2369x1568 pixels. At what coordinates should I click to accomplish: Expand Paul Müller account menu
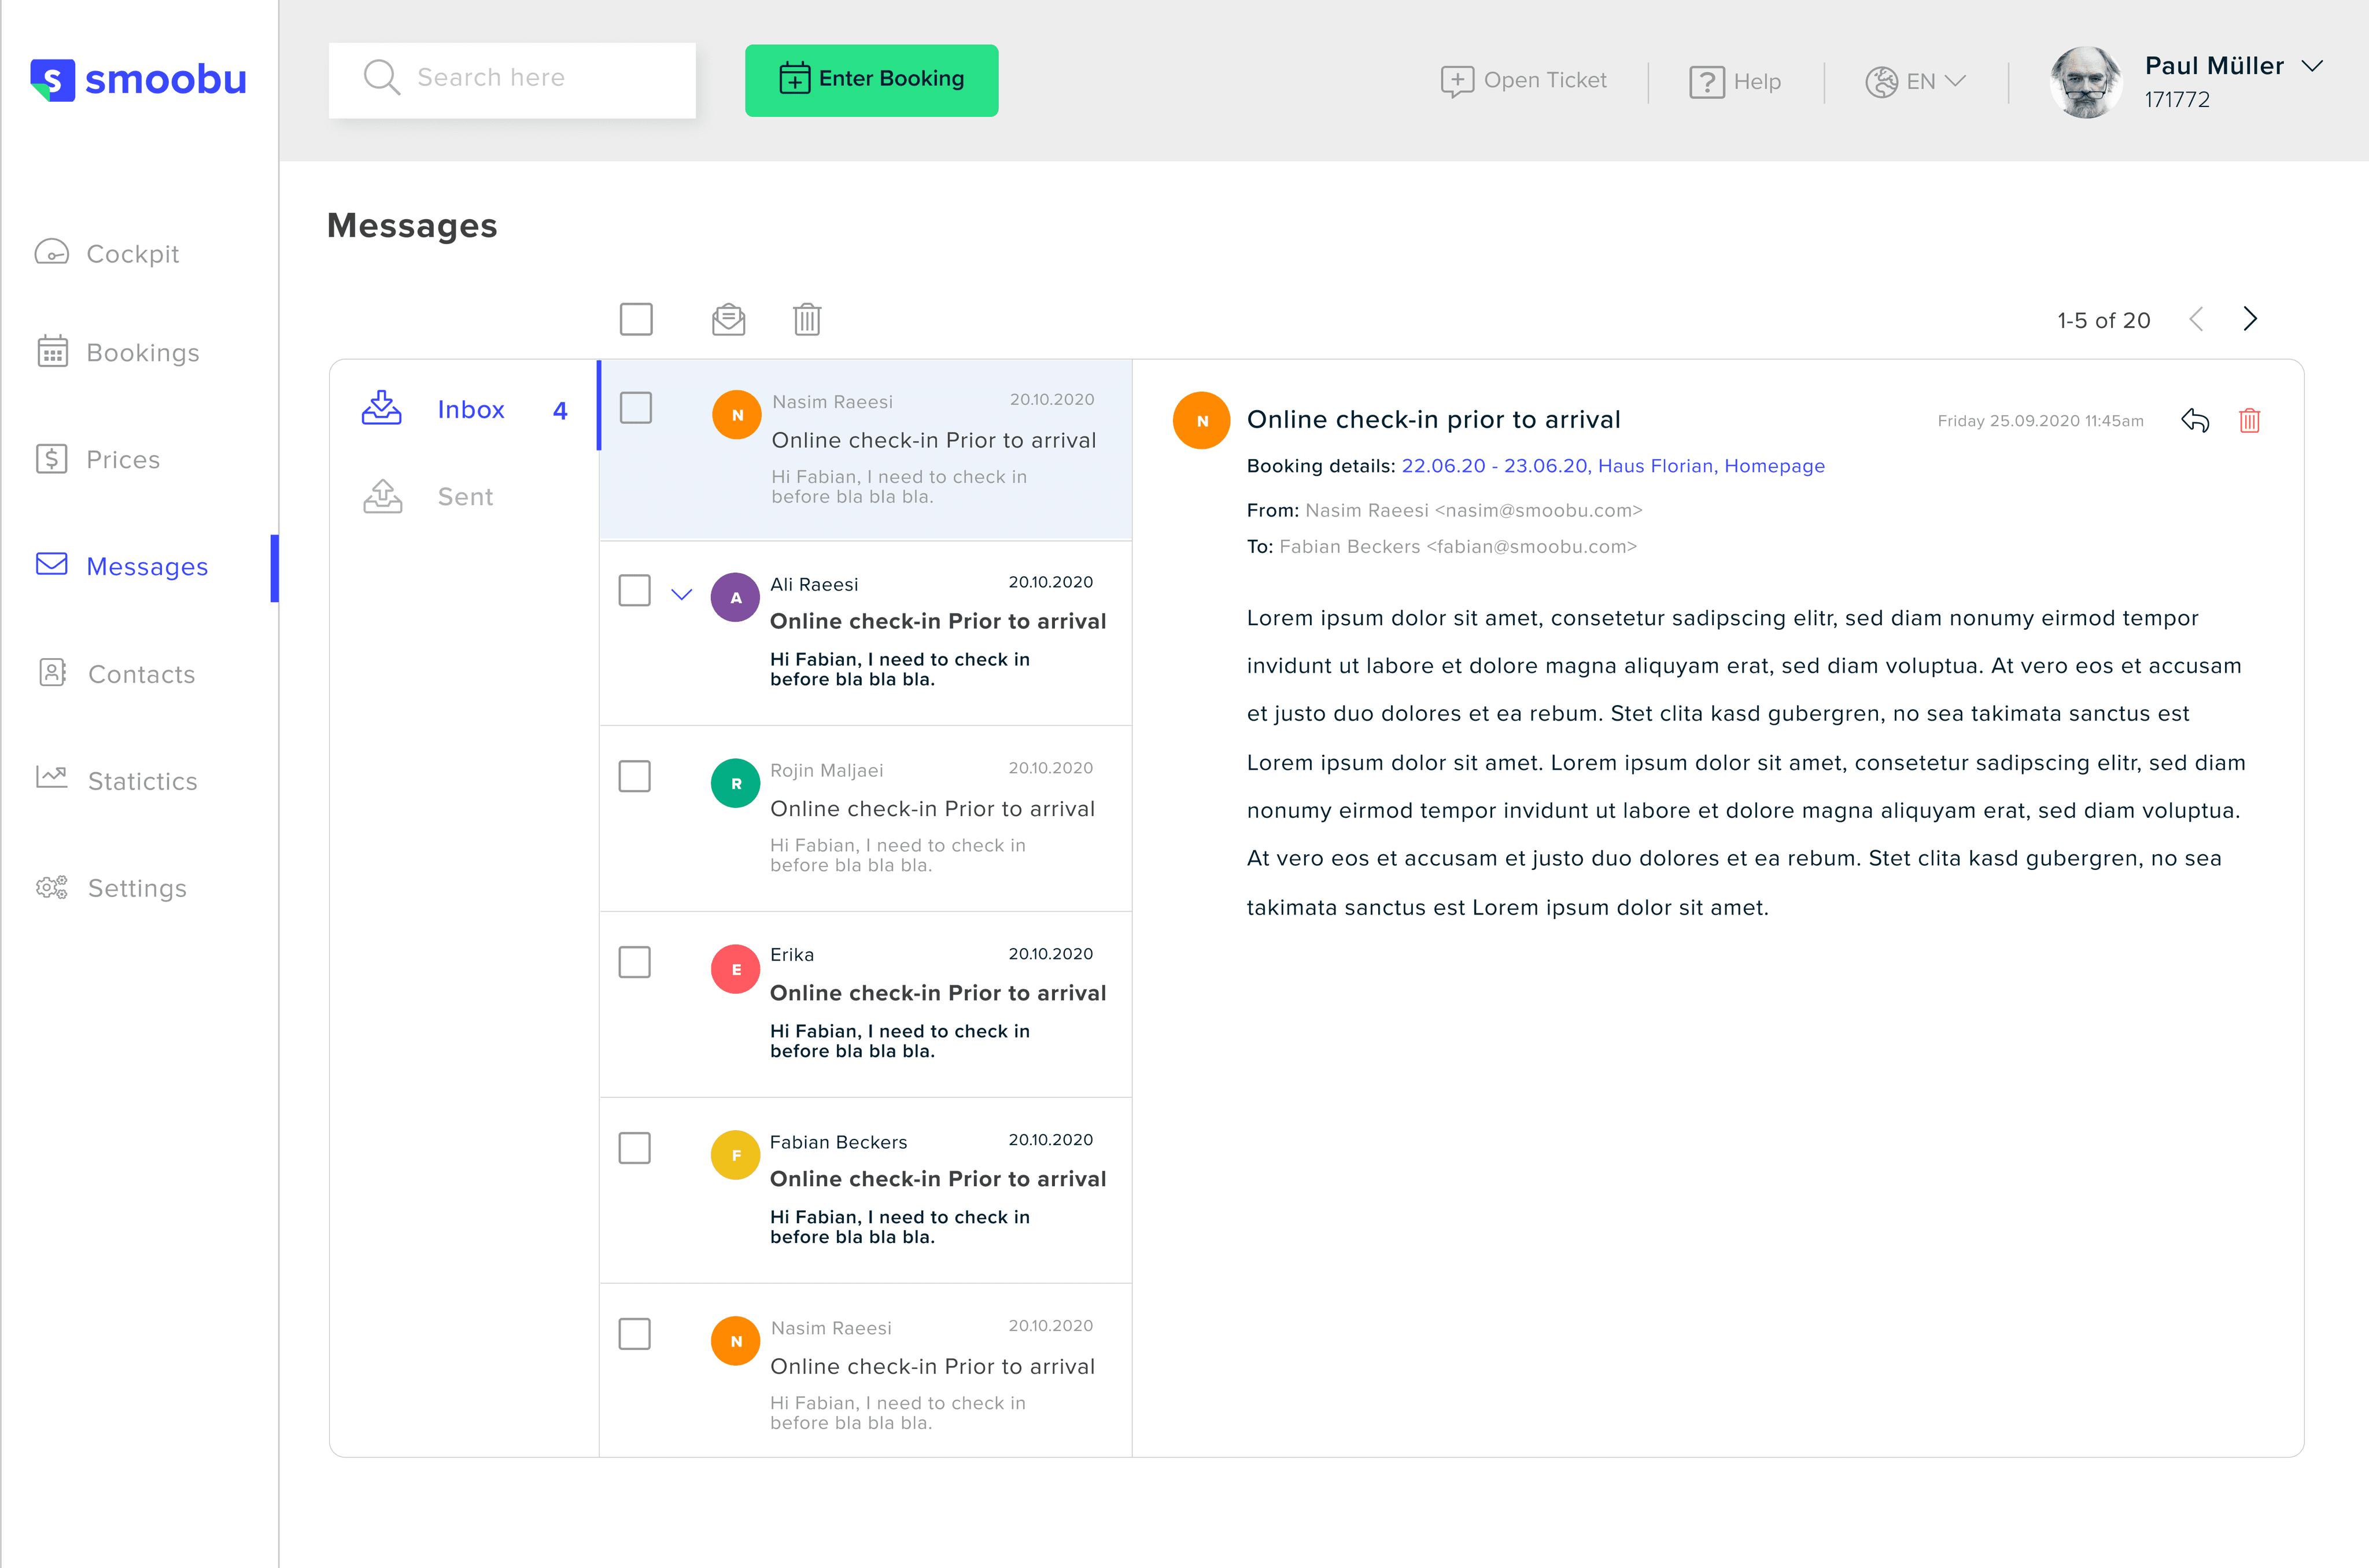pyautogui.click(x=2311, y=66)
